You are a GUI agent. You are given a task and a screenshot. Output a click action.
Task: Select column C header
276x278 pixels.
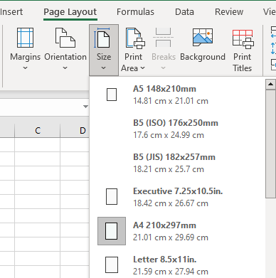[x=38, y=131]
